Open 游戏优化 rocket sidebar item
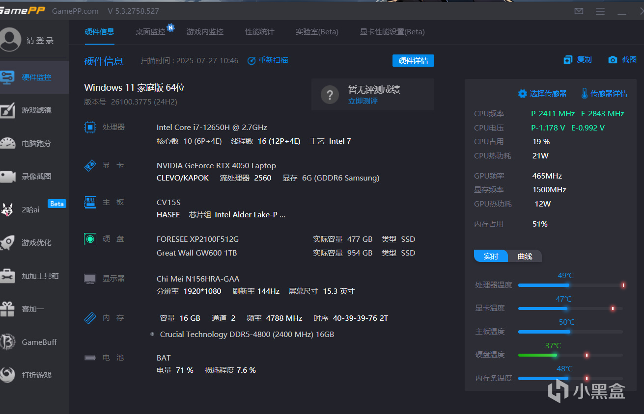Image resolution: width=644 pixels, height=414 pixels. coord(34,243)
